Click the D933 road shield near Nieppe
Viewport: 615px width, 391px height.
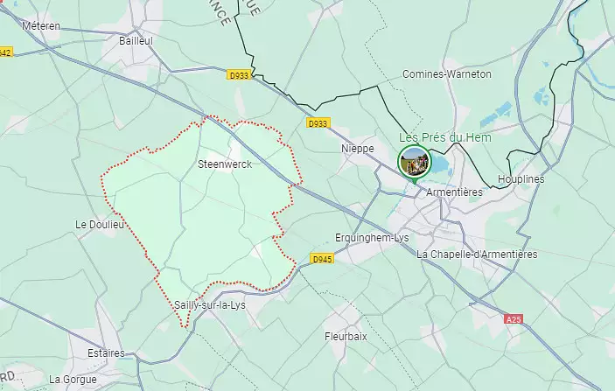point(318,123)
